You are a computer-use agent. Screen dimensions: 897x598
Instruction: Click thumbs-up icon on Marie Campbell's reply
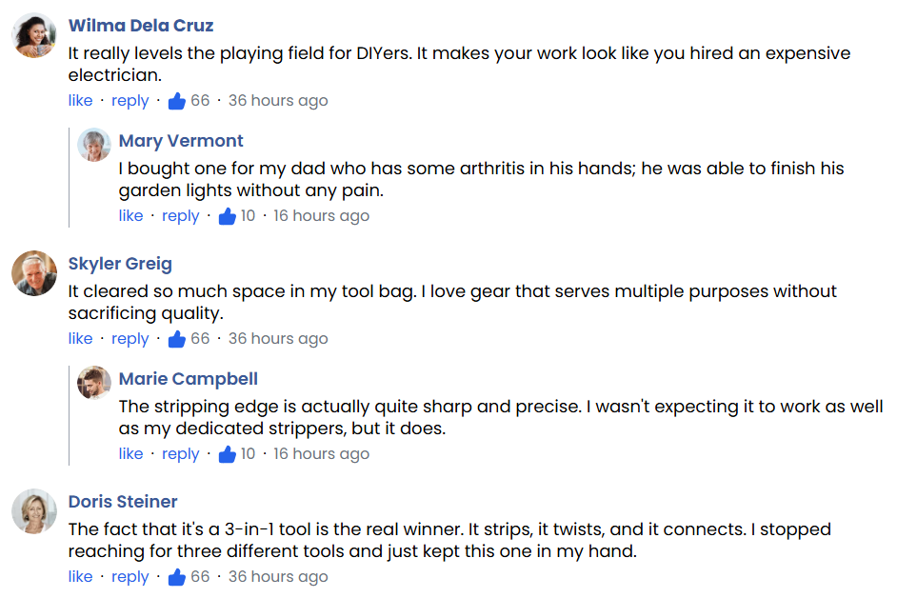coord(227,454)
